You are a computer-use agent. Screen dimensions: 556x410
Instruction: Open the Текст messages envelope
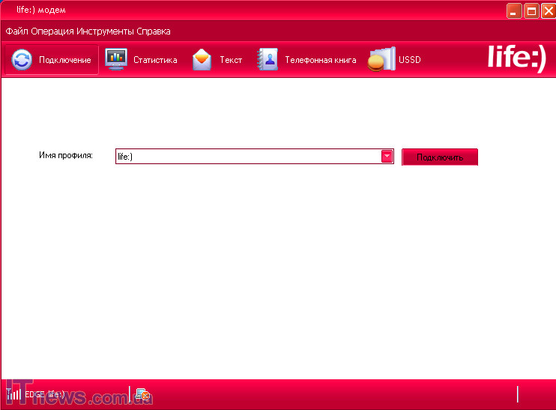217,60
